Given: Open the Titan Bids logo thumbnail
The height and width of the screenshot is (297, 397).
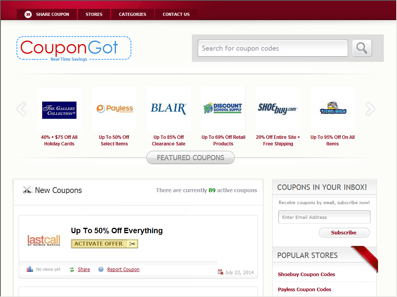Looking at the screenshot, I should 333,108.
